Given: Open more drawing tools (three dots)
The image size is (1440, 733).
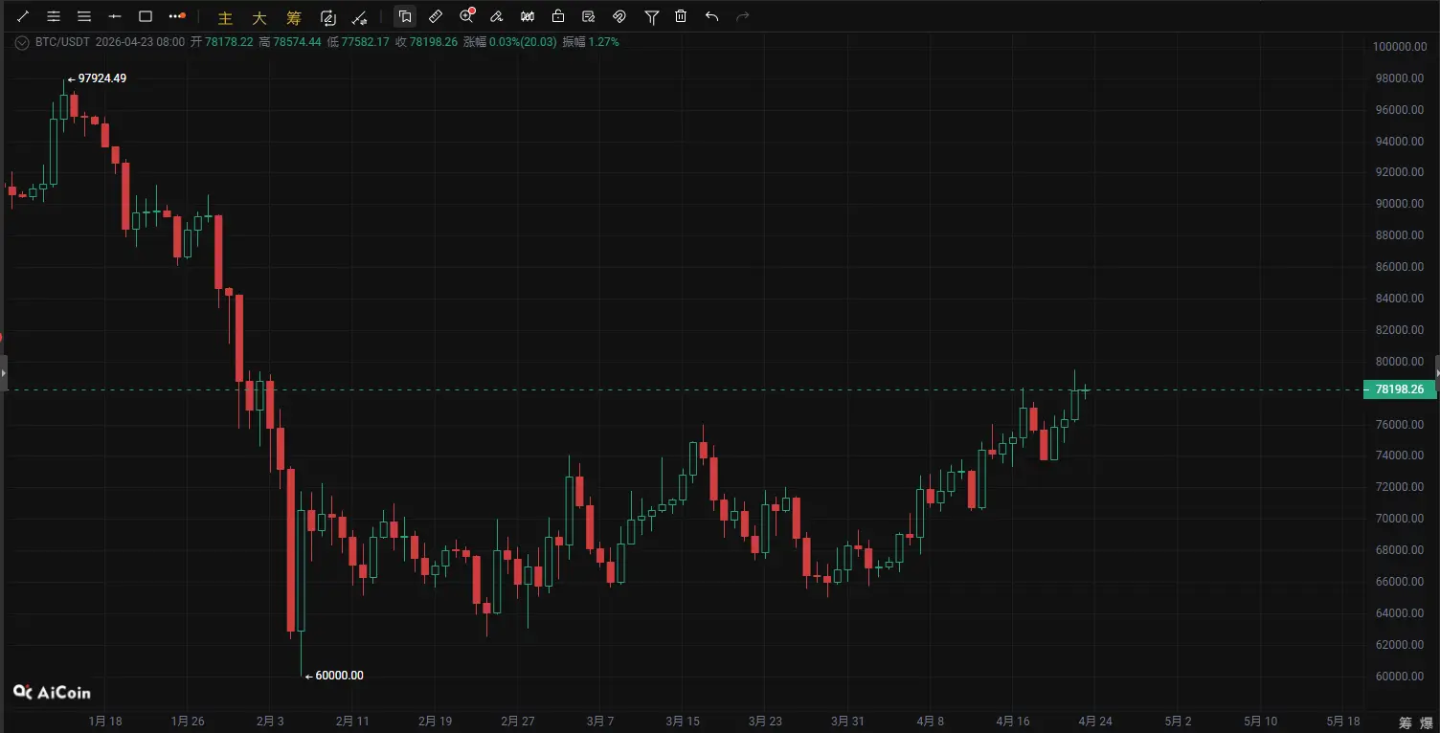Looking at the screenshot, I should [176, 16].
